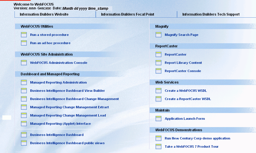Click the icon beside WebFOCUS 7 Product Tour
Image resolution: width=256 pixels, height=153 pixels.
click(158, 147)
